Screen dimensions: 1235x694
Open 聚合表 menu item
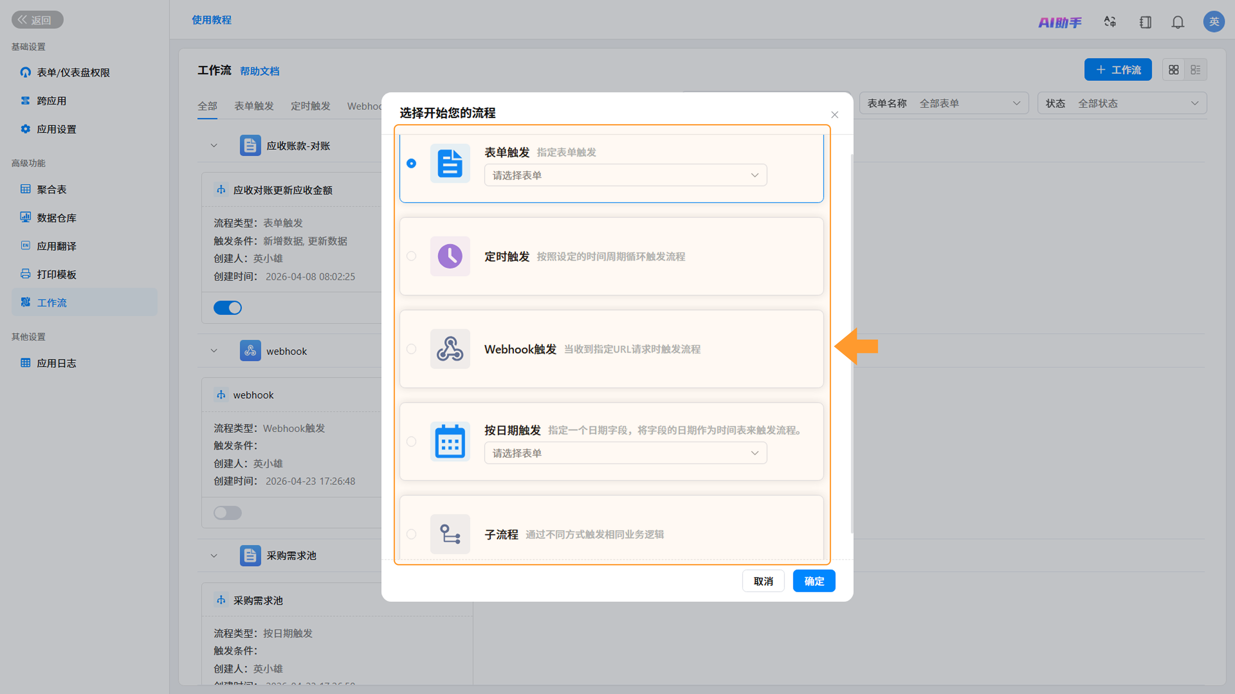(84, 189)
